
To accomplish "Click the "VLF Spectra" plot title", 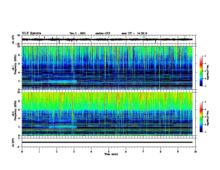I will point(31,33).
